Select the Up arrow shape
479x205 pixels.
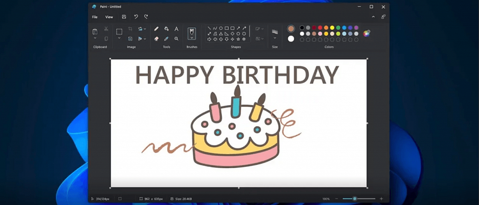point(221,39)
